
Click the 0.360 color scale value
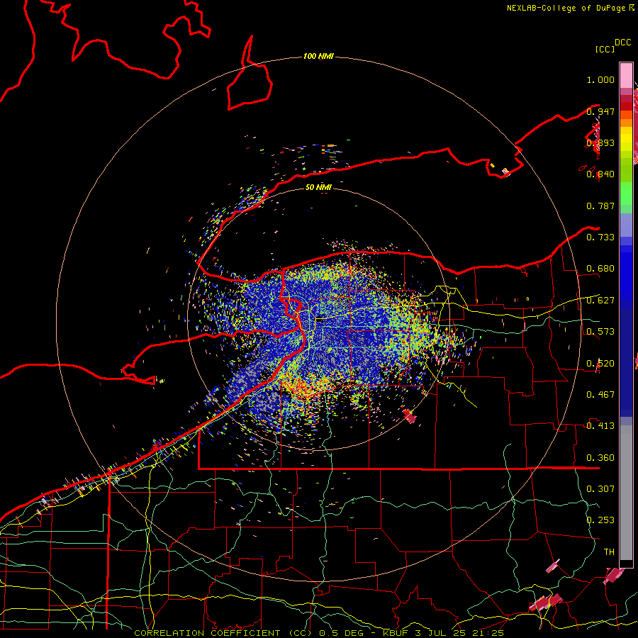[x=600, y=458]
